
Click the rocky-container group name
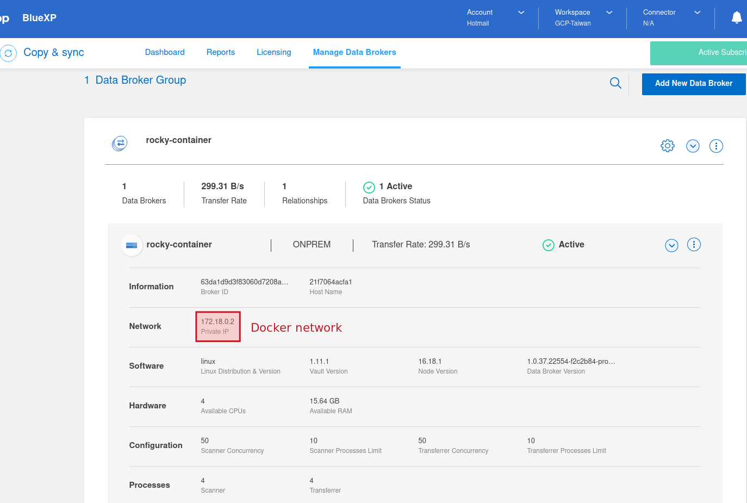(x=178, y=140)
